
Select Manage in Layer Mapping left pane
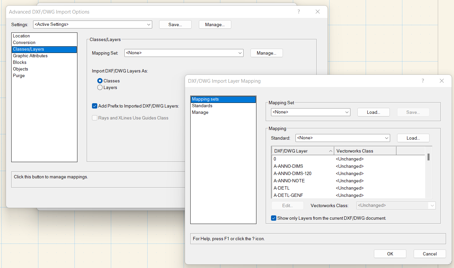click(x=200, y=112)
